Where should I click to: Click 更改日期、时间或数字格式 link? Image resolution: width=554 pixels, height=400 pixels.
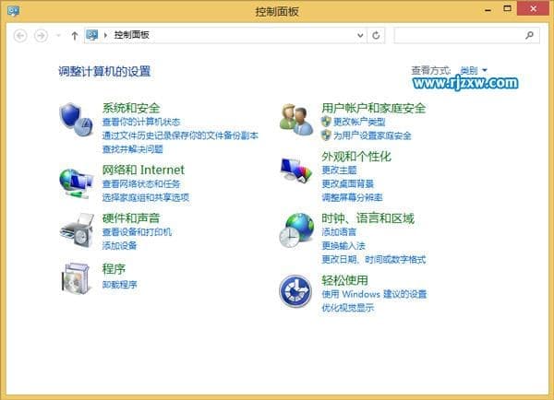[373, 260]
